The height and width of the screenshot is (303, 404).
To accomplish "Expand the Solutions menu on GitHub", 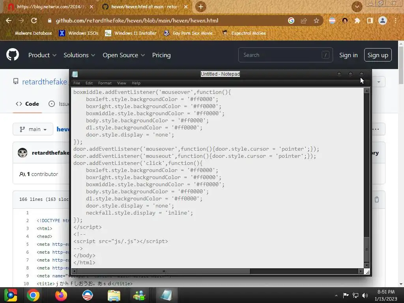I will 79,55.
